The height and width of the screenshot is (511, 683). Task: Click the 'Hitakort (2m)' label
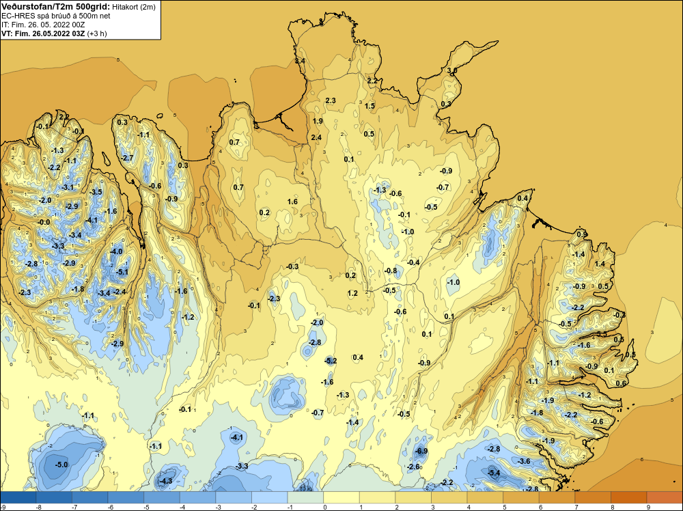(x=134, y=7)
